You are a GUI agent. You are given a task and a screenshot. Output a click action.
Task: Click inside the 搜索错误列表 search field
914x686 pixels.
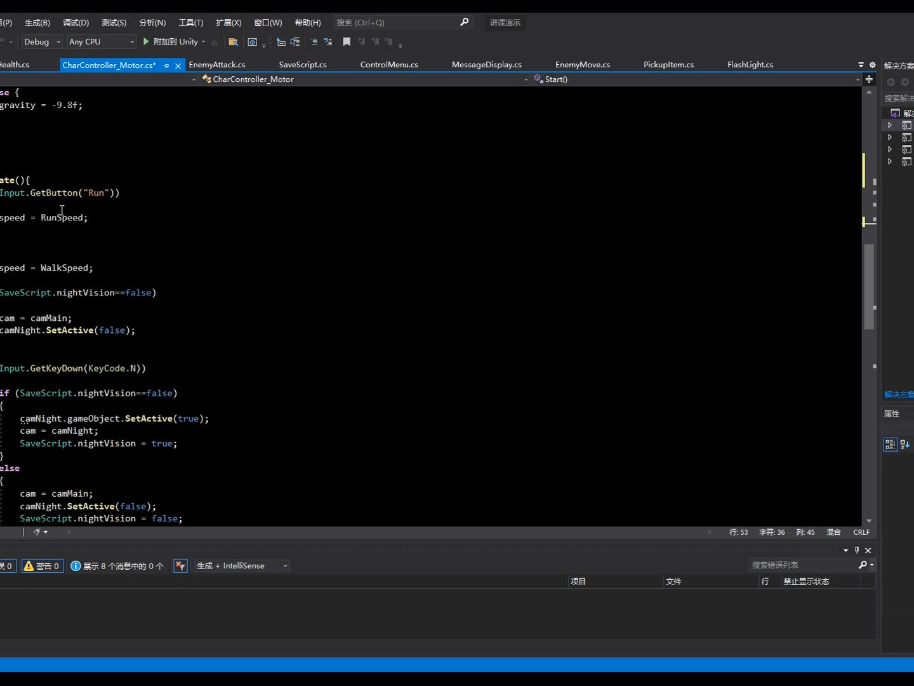click(800, 565)
